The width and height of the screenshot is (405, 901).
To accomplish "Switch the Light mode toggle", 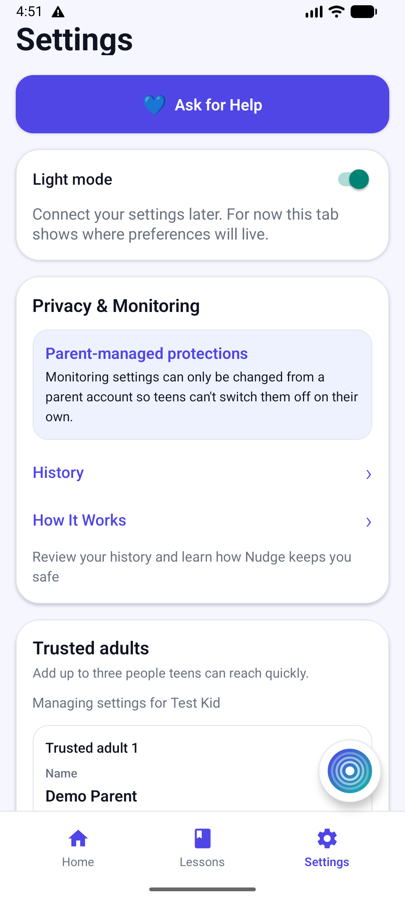I will coord(354,179).
